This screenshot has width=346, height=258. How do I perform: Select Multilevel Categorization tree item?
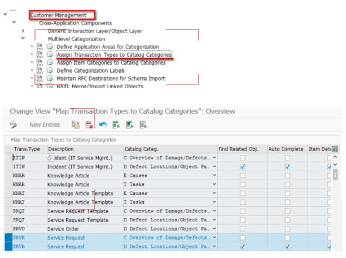(x=77, y=39)
